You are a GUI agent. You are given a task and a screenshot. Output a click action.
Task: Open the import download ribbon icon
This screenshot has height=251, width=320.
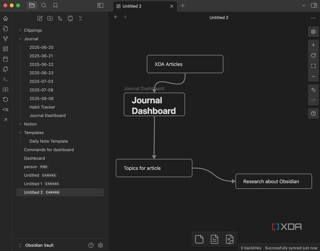tap(6, 89)
